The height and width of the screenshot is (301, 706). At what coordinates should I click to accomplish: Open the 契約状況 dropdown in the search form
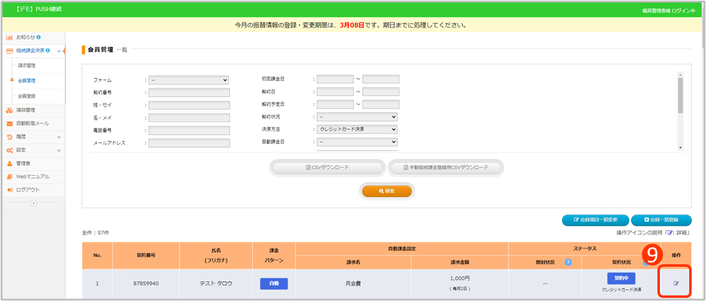356,117
